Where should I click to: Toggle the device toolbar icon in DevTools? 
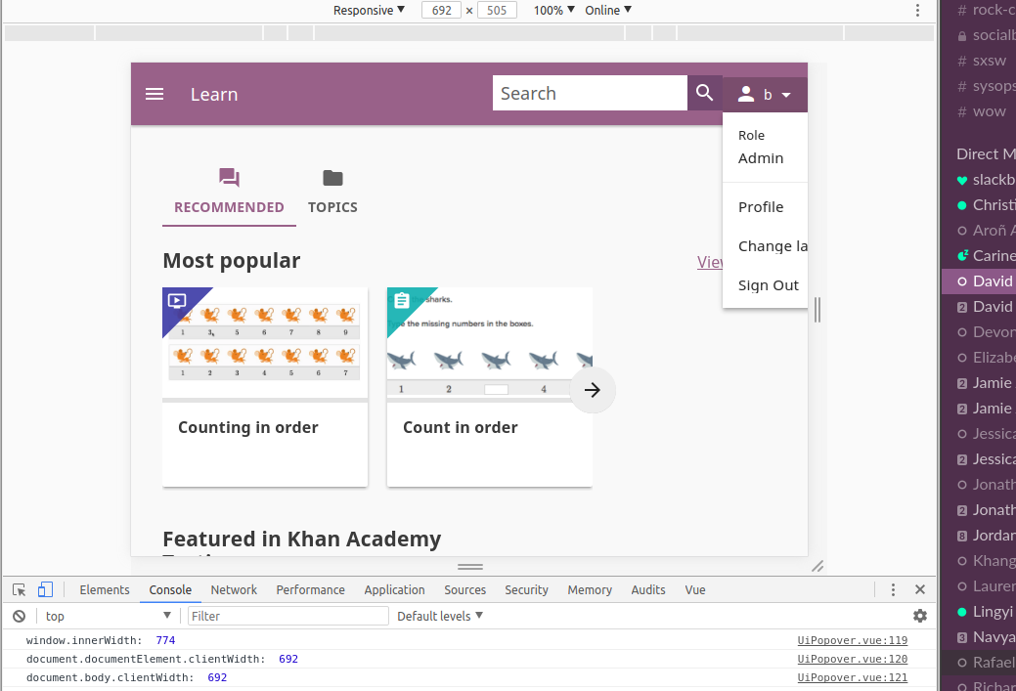pyautogui.click(x=45, y=589)
